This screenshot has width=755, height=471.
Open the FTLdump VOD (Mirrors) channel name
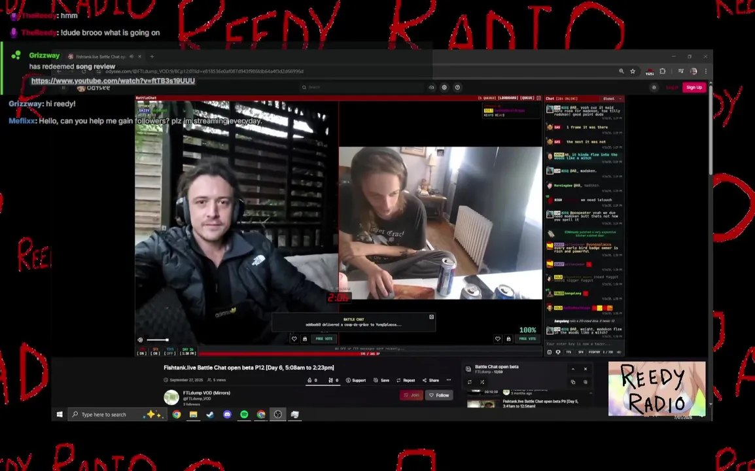tap(207, 393)
